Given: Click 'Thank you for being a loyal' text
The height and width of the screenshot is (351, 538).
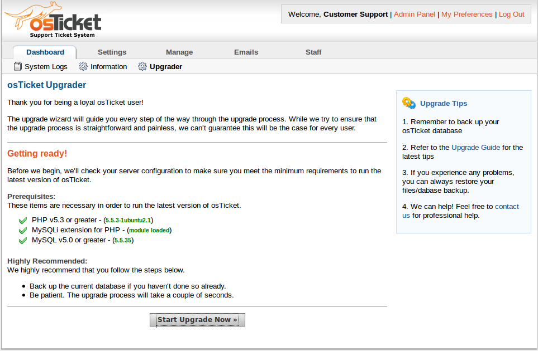Looking at the screenshot, I should point(75,103).
